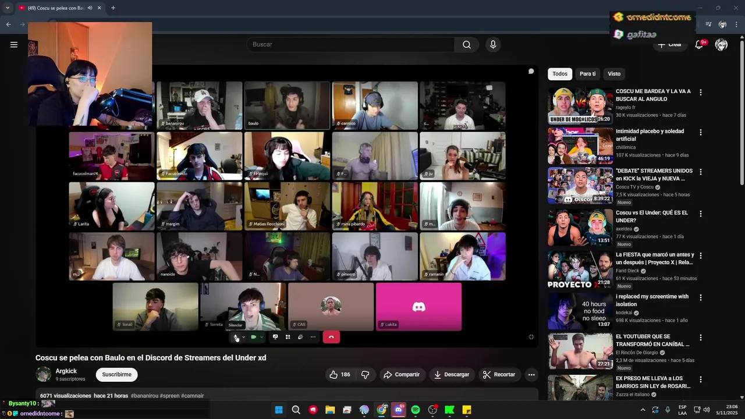This screenshot has height=419, width=745.
Task: Open more actions next to Recortar
Action: coord(531,375)
